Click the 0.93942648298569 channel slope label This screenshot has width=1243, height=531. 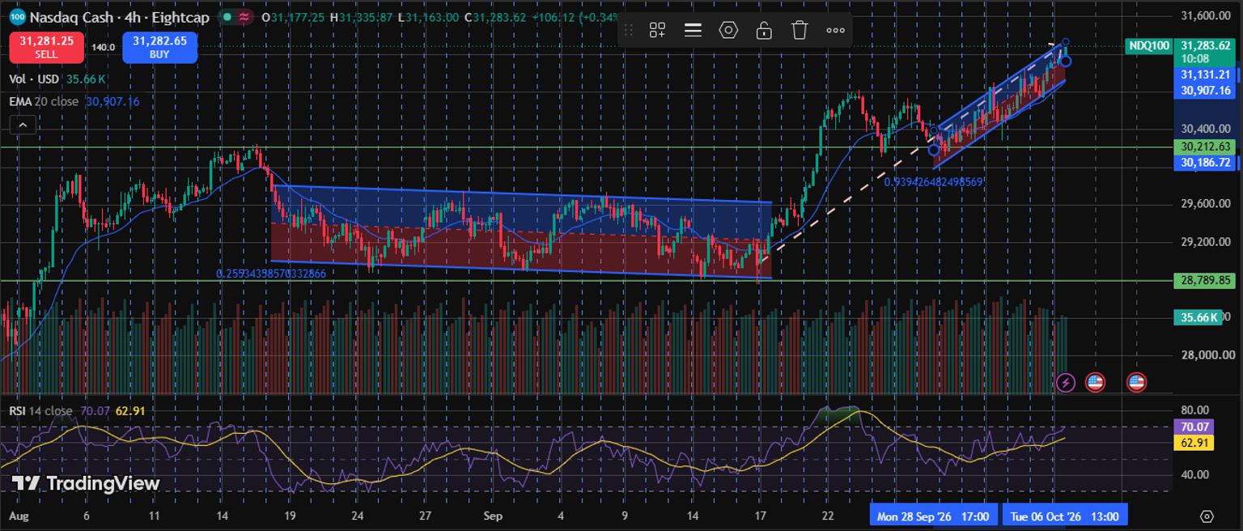pyautogui.click(x=933, y=182)
